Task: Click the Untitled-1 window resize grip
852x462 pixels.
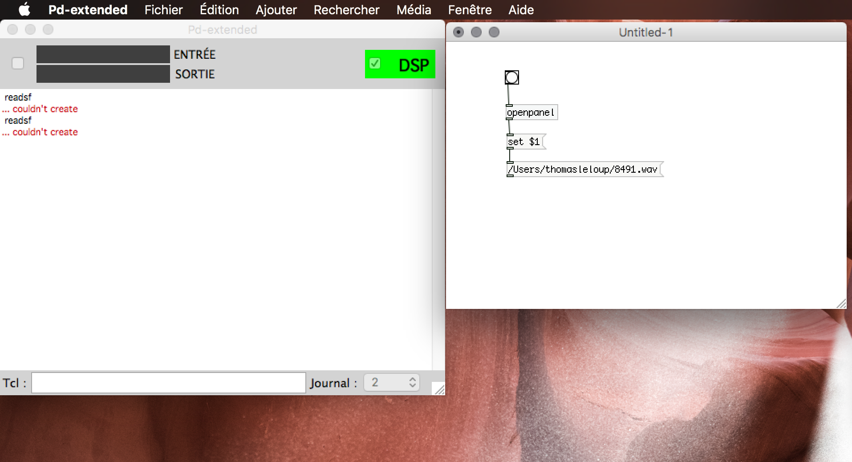Action: 841,304
